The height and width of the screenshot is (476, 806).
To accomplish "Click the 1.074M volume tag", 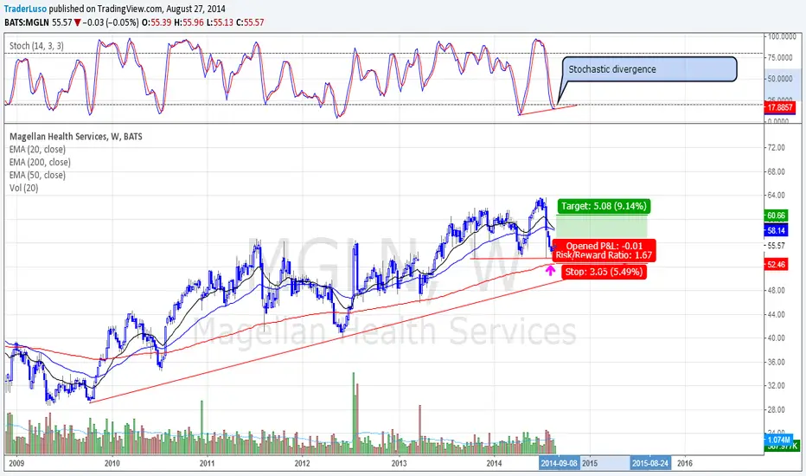I will click(778, 440).
